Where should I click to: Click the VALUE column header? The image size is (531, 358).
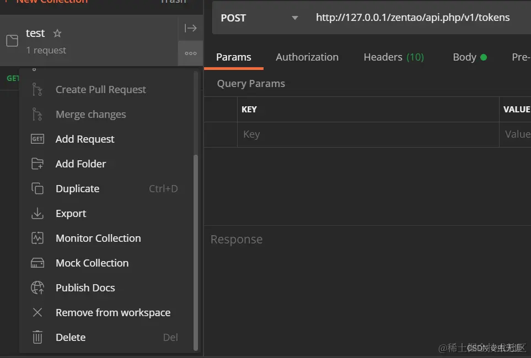[x=517, y=109]
